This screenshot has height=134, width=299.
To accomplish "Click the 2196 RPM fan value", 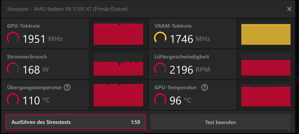I will pyautogui.click(x=190, y=70).
